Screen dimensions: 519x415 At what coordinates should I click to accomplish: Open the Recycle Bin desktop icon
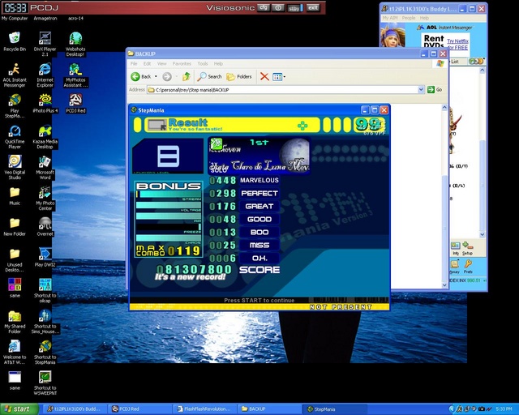click(15, 41)
